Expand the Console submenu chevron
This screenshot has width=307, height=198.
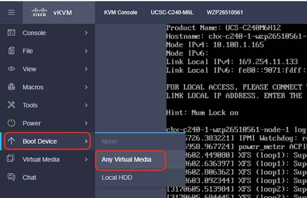(x=86, y=33)
